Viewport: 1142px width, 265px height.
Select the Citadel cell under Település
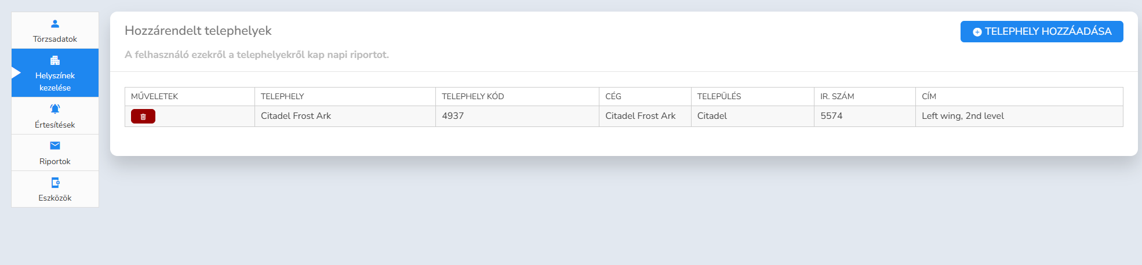pos(712,116)
